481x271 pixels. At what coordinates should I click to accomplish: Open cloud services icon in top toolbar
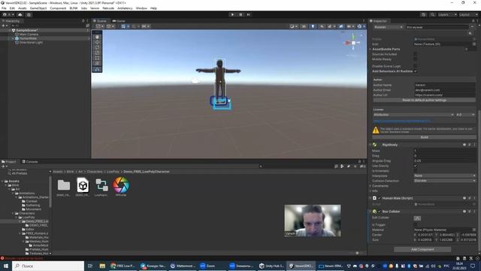[20, 14]
